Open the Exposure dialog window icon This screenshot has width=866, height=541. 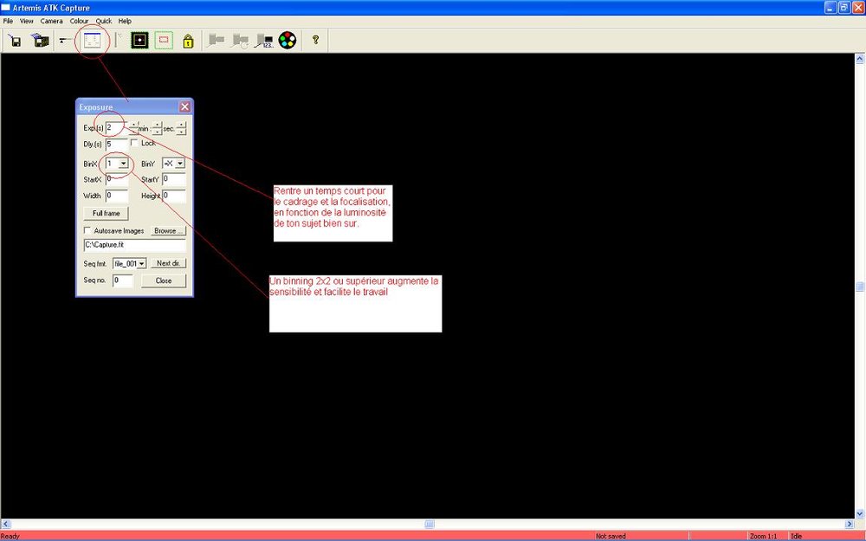[x=92, y=41]
